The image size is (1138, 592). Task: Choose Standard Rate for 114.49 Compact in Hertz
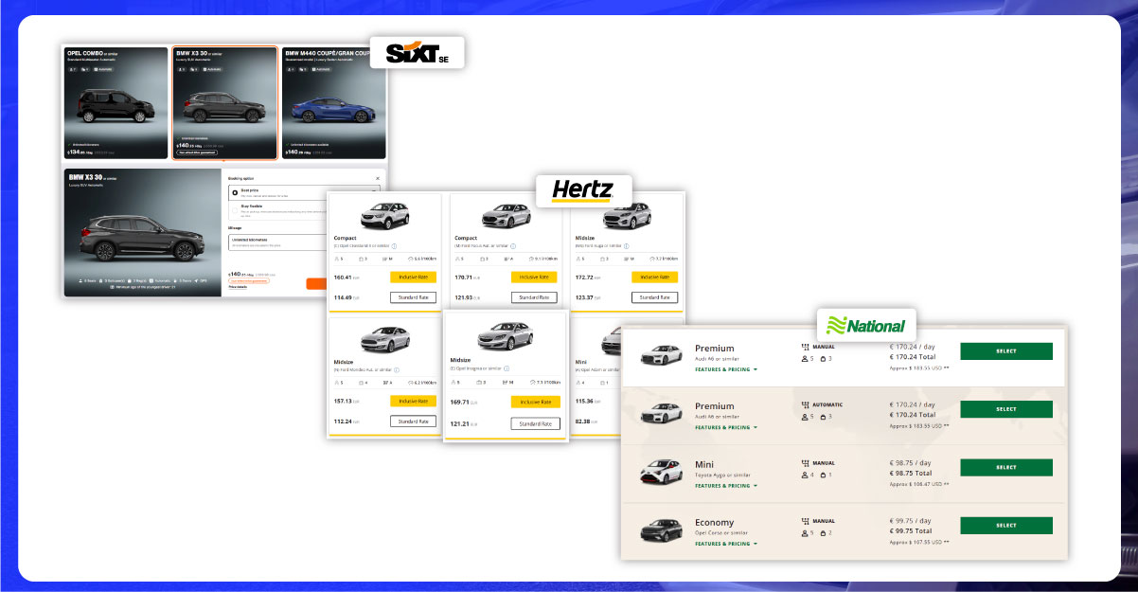(x=413, y=297)
